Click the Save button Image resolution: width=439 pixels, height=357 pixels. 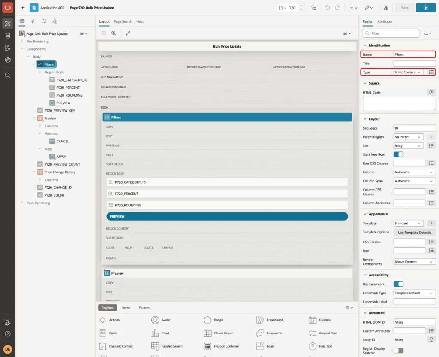click(x=405, y=8)
